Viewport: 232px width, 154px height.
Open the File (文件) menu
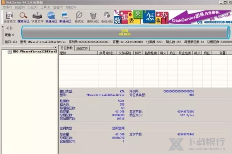coord(7,7)
